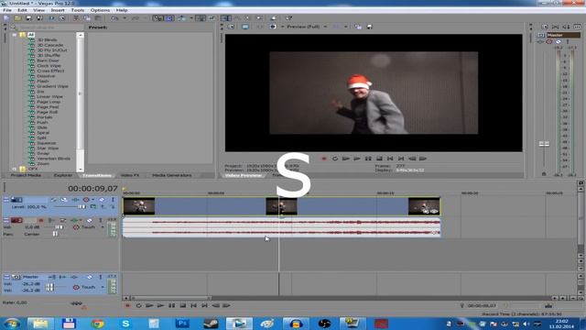
Task: Undo the last action via the toolbar arrow
Action: click(x=114, y=18)
